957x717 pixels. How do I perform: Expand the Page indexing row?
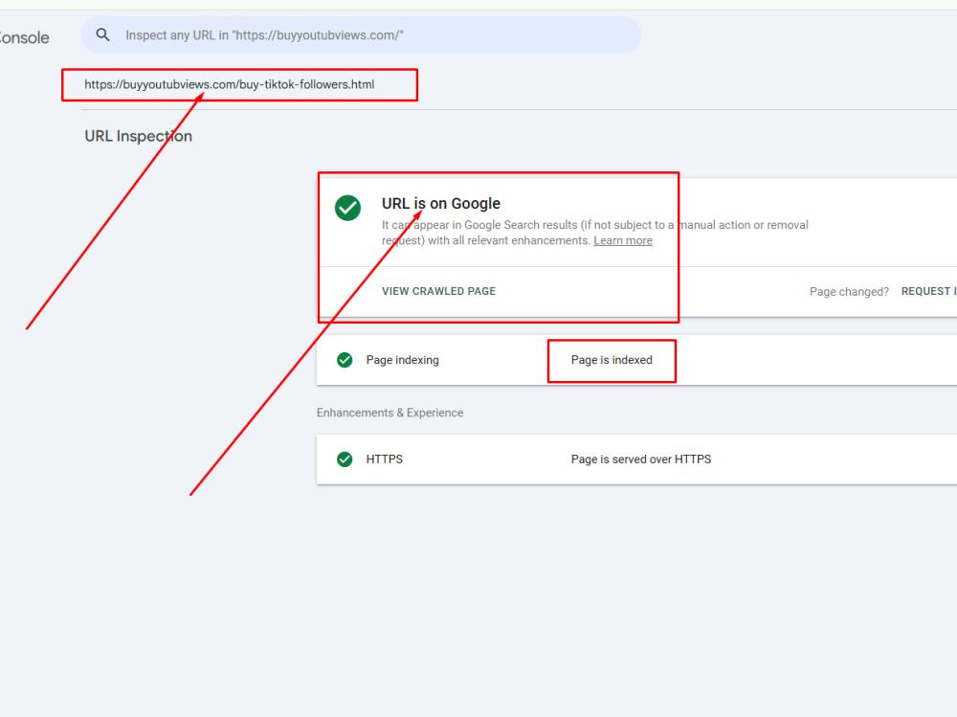tap(636, 360)
